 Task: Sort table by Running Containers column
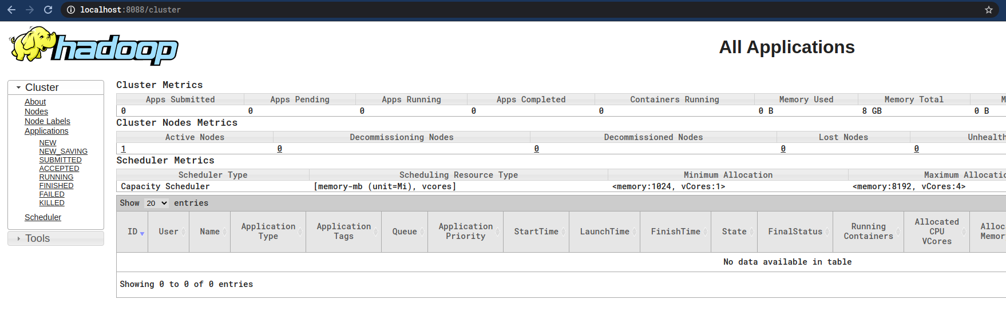[x=868, y=232]
